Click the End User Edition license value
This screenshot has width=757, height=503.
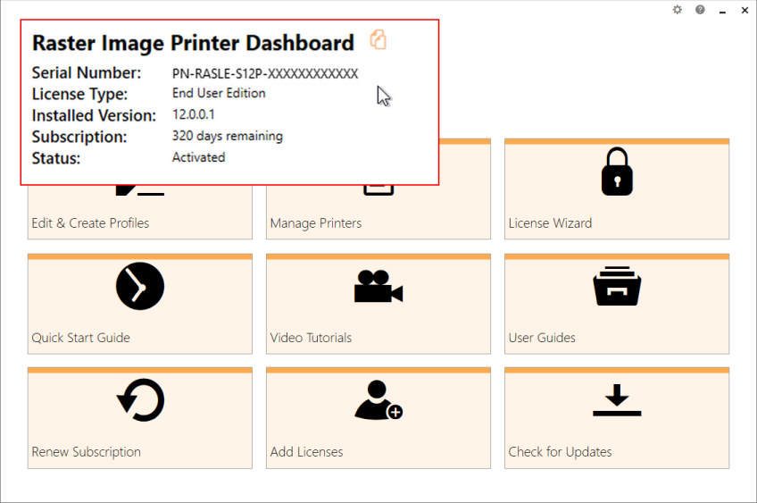(219, 93)
